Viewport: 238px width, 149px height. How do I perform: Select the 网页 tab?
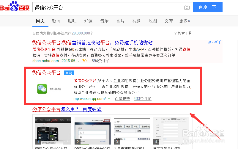[40, 21]
